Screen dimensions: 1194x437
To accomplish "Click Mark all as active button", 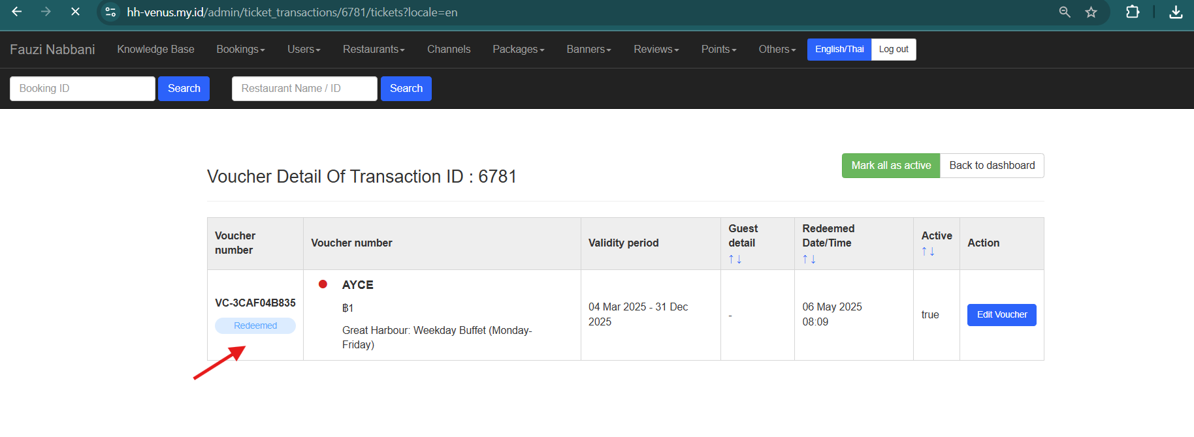I will 891,166.
